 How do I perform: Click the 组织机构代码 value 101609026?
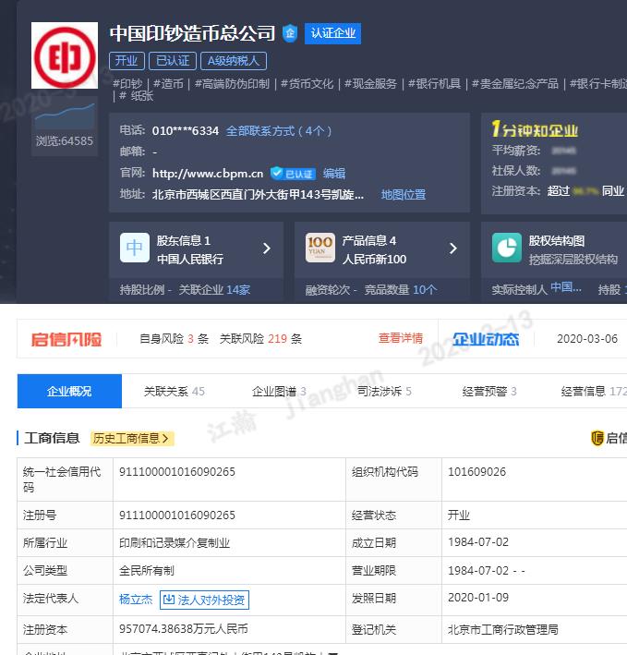point(476,472)
